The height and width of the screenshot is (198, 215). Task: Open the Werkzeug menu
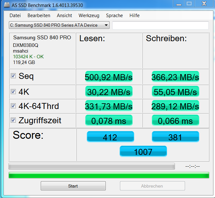[x=89, y=16]
